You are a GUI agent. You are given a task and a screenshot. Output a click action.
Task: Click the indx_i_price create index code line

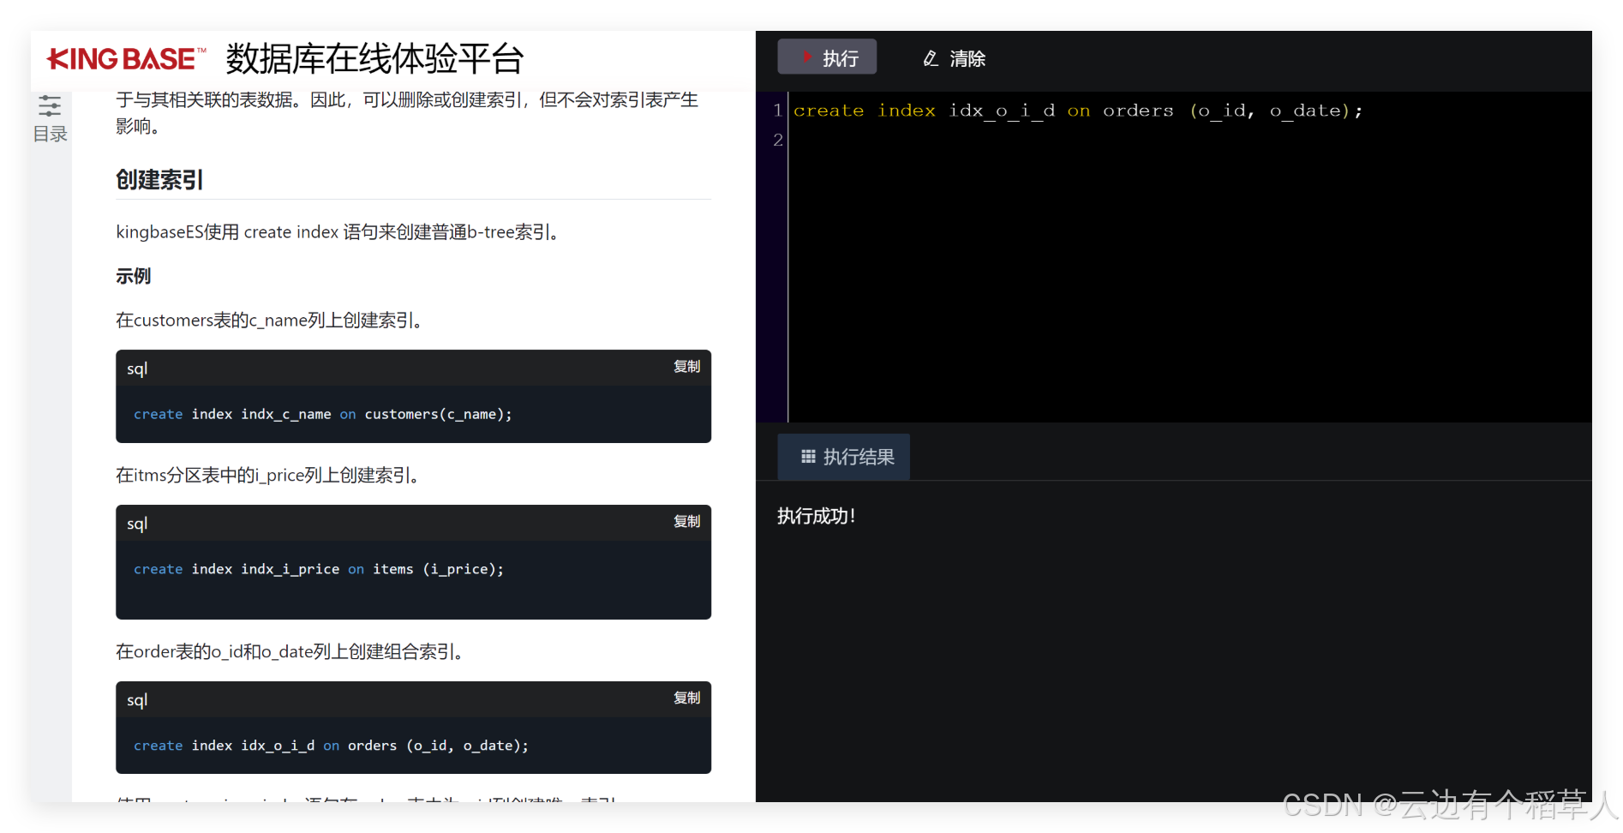coord(318,569)
